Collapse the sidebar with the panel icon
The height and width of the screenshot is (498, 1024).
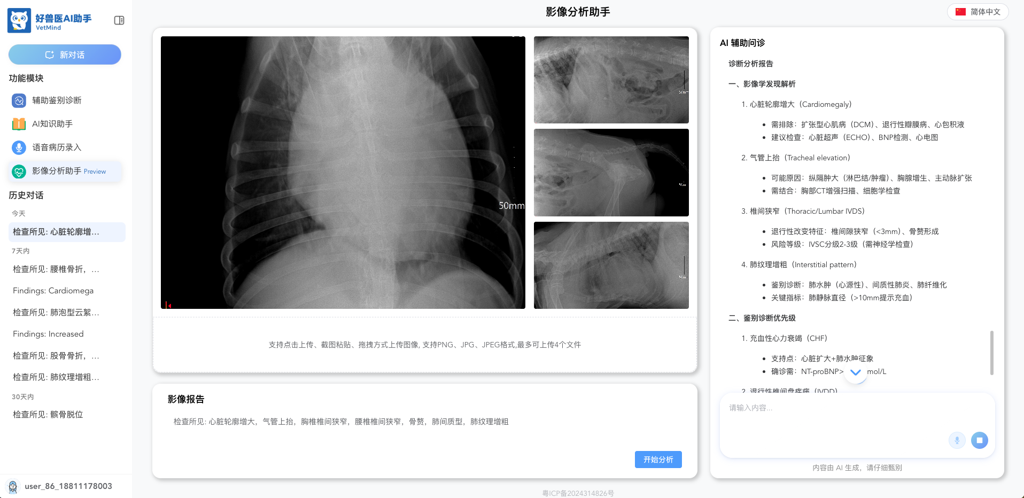(x=119, y=20)
